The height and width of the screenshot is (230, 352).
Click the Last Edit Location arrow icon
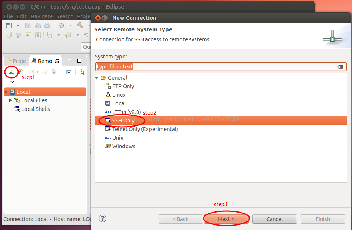(87, 35)
